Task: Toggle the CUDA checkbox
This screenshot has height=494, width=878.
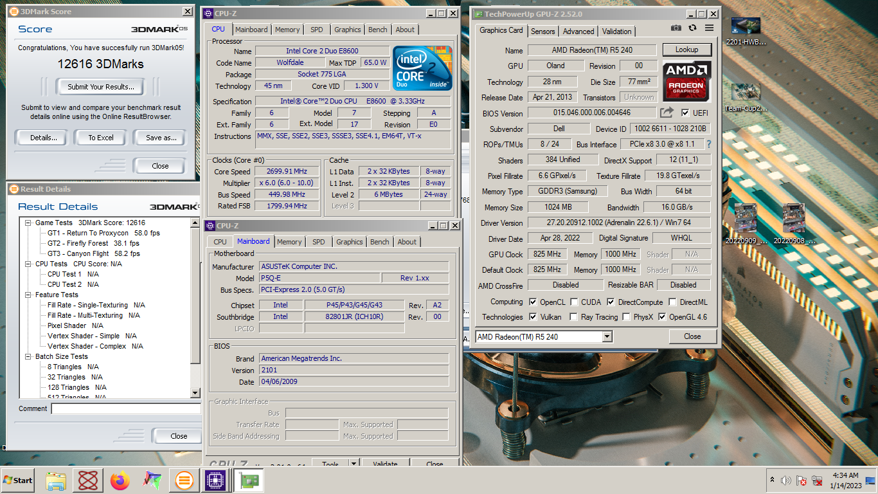Action: tap(574, 302)
